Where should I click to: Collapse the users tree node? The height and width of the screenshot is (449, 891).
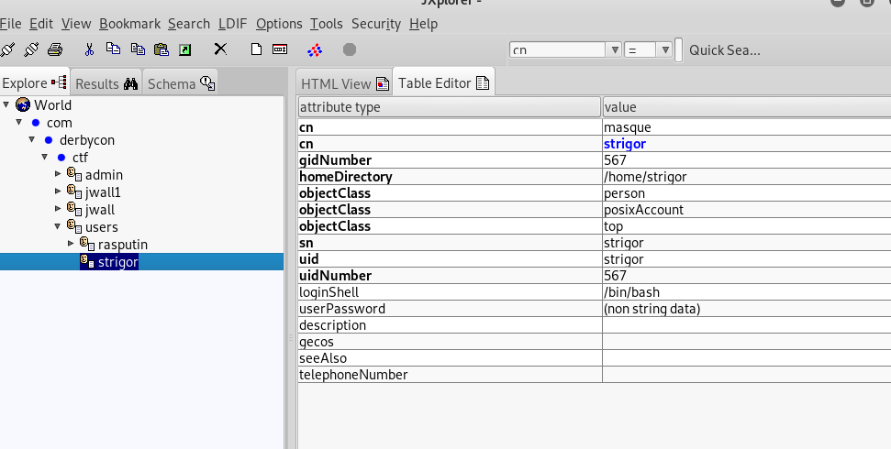pos(57,226)
